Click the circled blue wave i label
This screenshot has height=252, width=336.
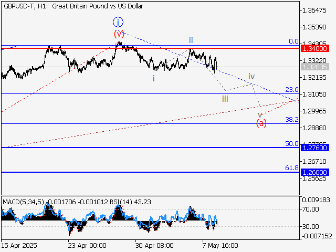119,22
